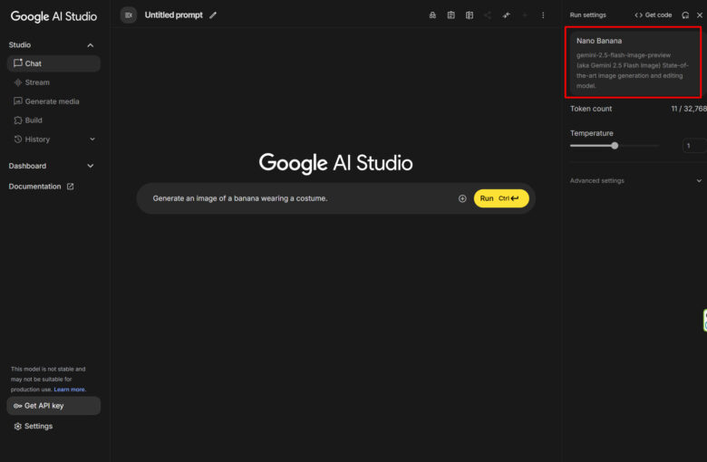Collapse the Studio section chevron

coord(90,45)
